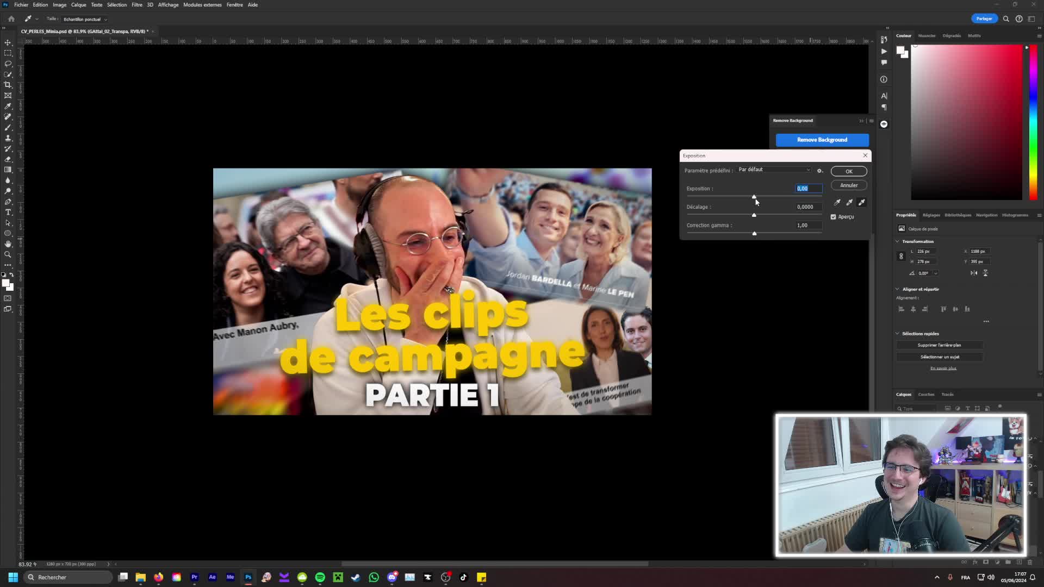Open the En savoir plus link
The image size is (1044, 587).
tap(943, 369)
